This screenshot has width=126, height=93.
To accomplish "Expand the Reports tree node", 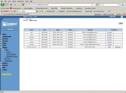I will point(1,63).
